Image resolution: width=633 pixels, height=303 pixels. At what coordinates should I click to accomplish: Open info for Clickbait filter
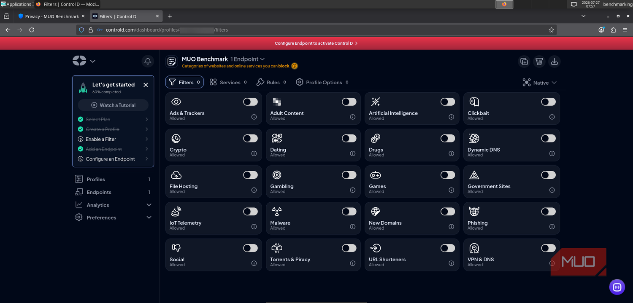pos(552,117)
